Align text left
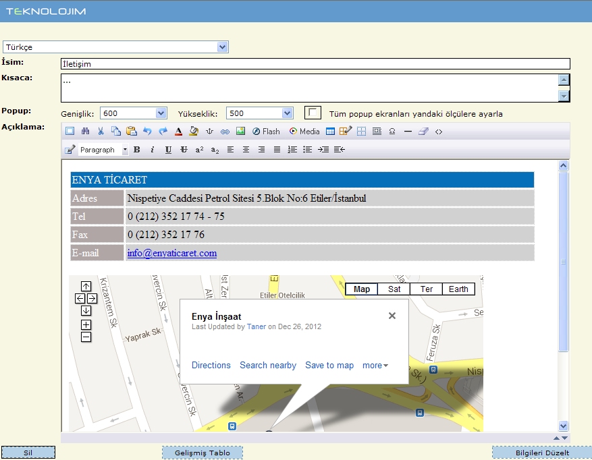 click(x=230, y=150)
